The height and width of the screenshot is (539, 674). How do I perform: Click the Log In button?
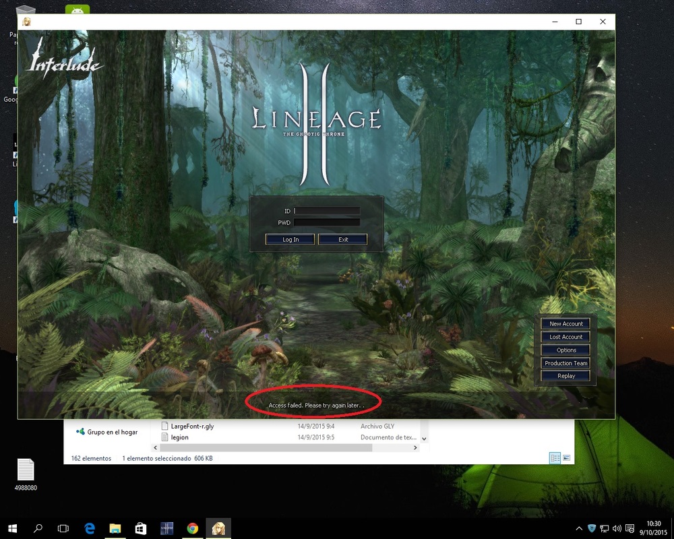click(290, 239)
